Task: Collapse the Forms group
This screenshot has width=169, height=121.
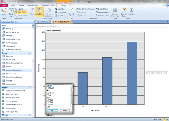Action: 30,53
